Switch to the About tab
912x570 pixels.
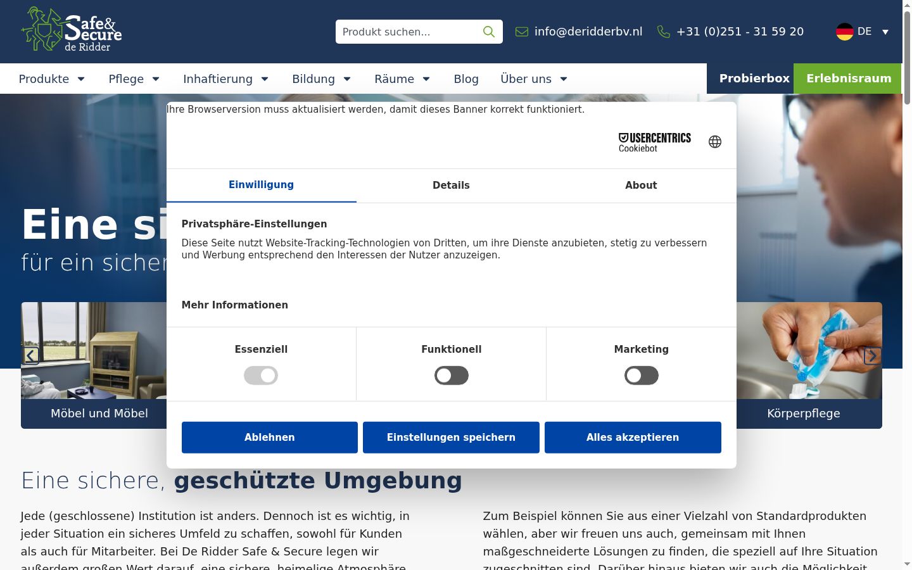pos(641,185)
